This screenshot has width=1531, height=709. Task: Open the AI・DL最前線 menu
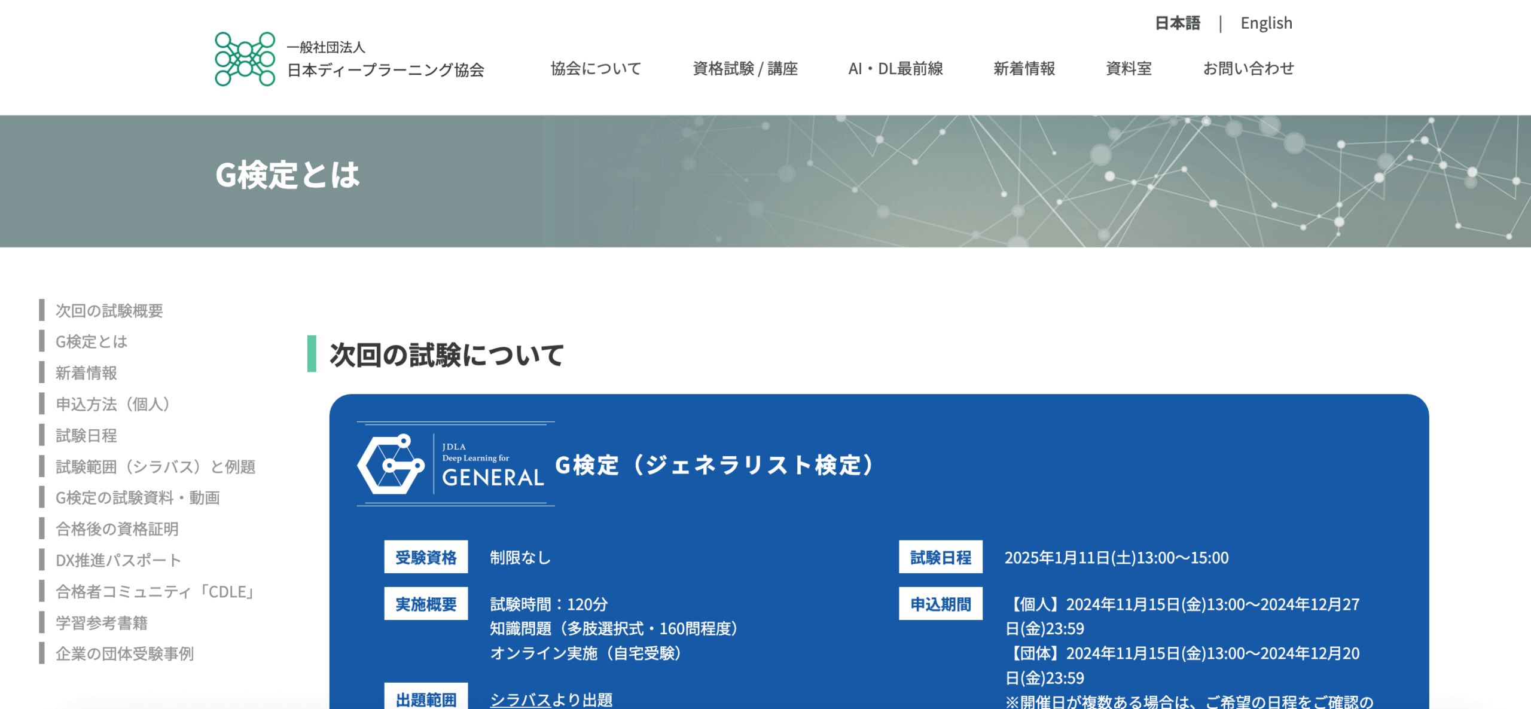point(895,69)
